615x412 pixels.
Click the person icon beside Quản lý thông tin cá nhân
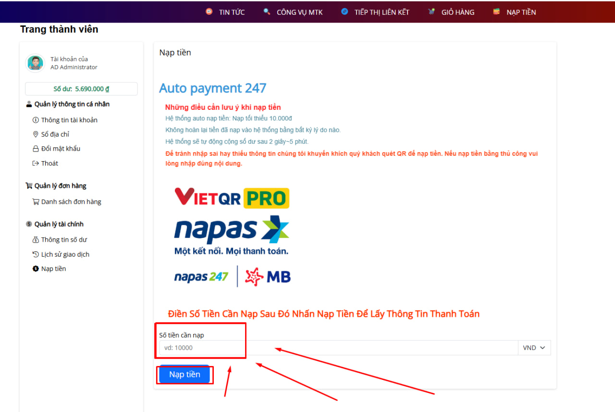(x=29, y=104)
